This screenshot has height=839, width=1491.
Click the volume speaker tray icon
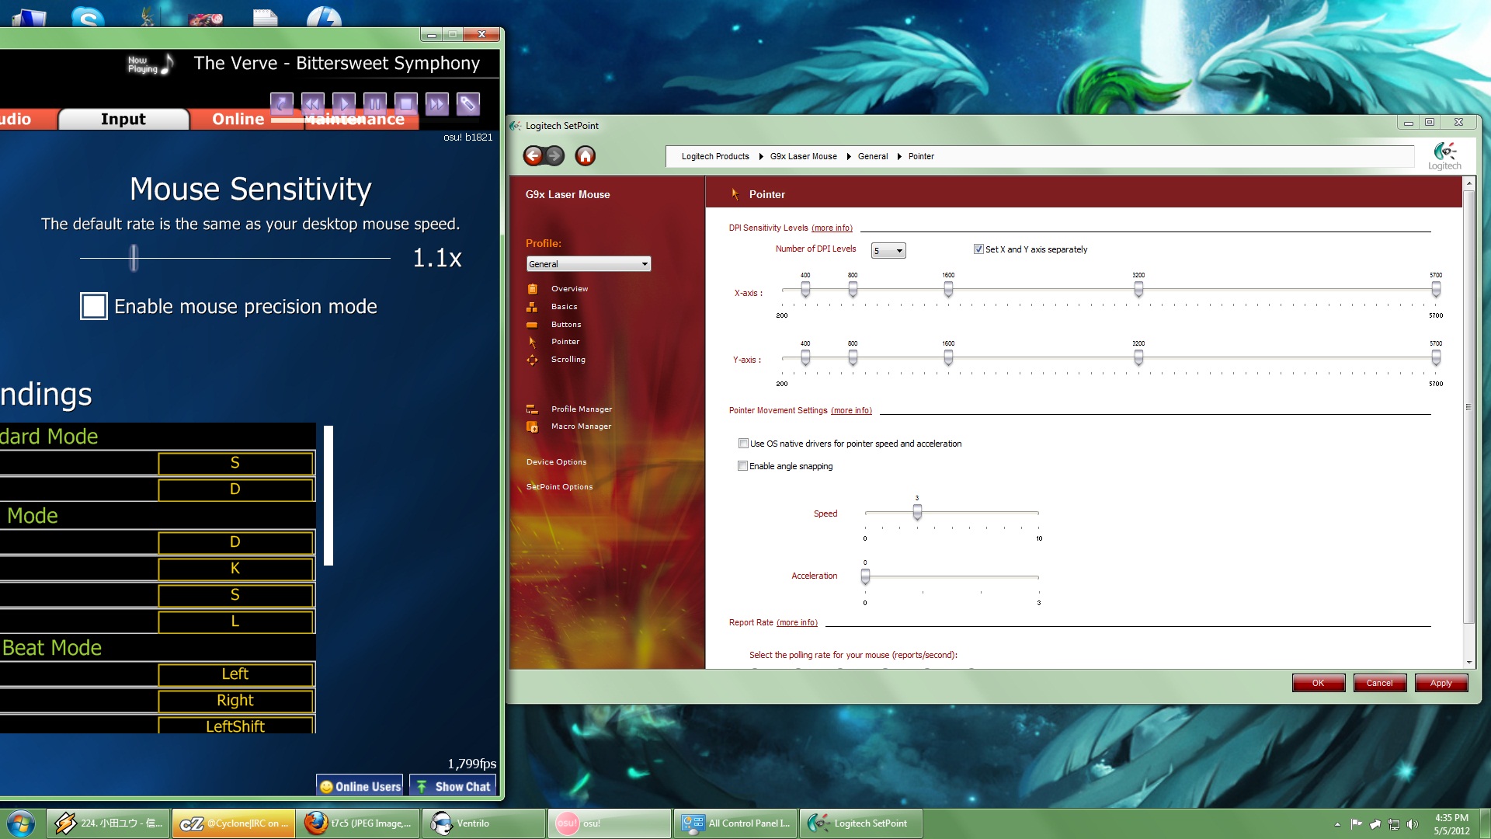(1413, 824)
